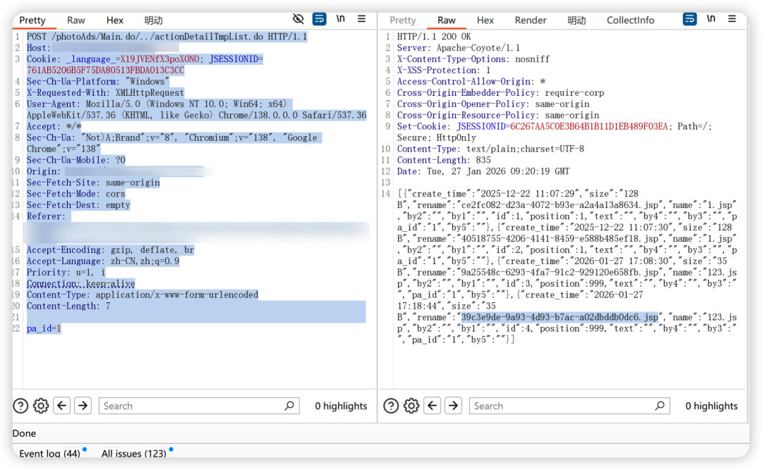
Task: Toggle show non-printable \n in response panel
Action: pyautogui.click(x=711, y=19)
